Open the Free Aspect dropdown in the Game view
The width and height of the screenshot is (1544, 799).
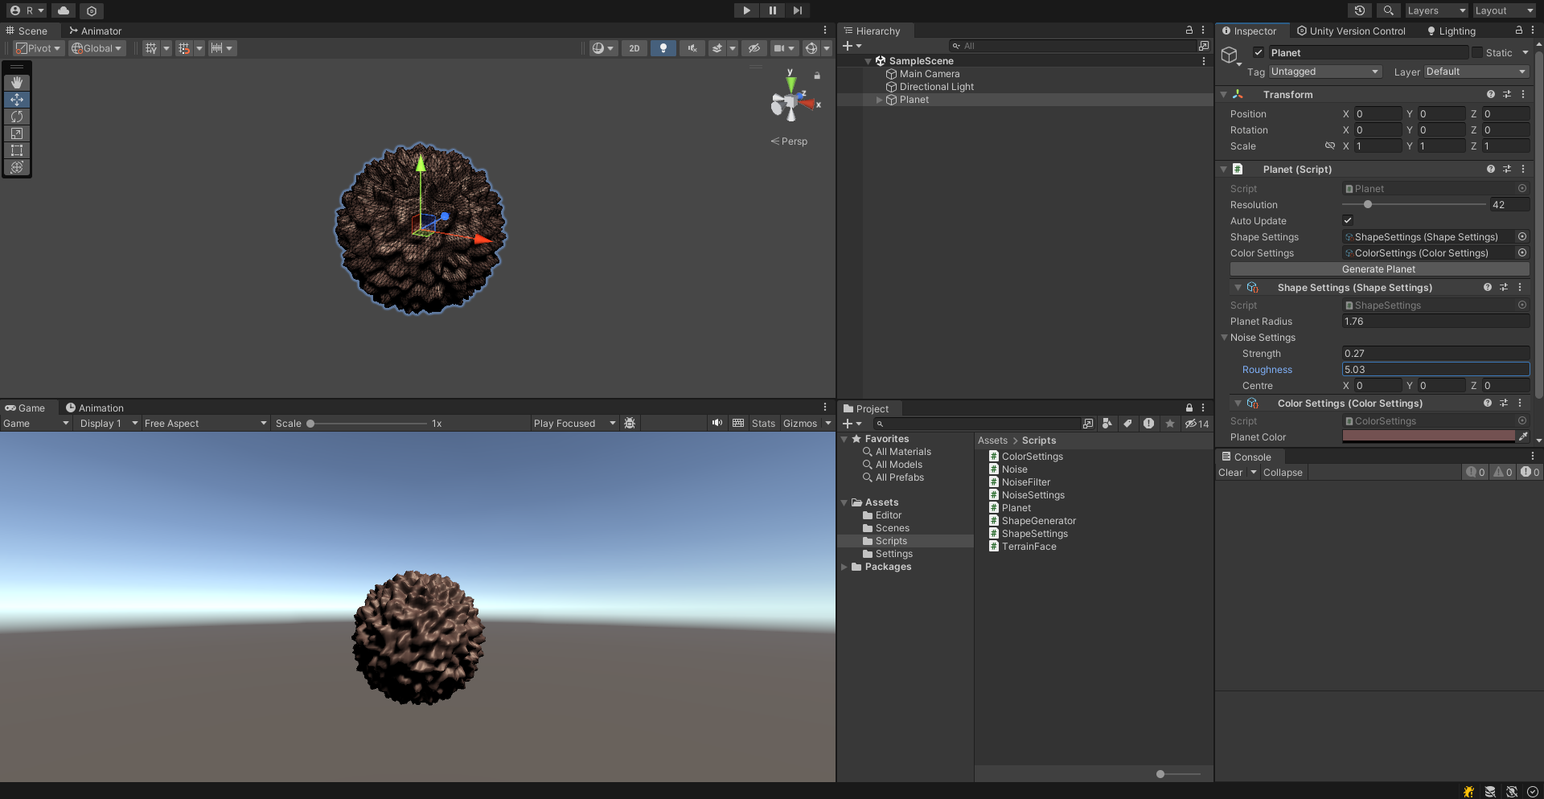(x=205, y=424)
